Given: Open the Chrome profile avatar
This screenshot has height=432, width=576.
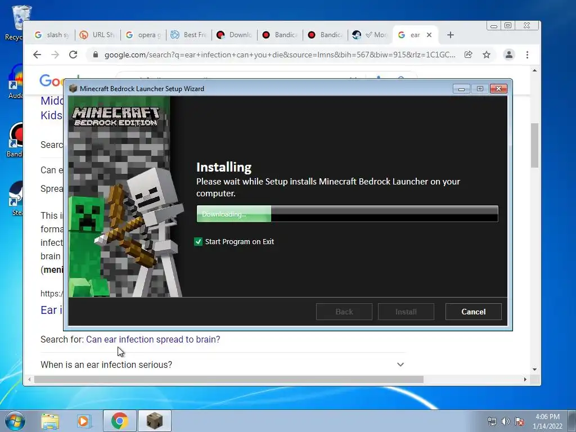Looking at the screenshot, I should click(x=508, y=55).
